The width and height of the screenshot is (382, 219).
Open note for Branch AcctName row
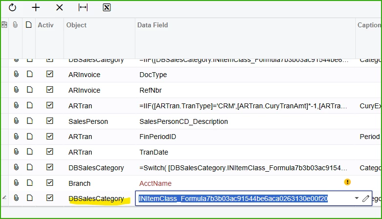[x=30, y=182]
